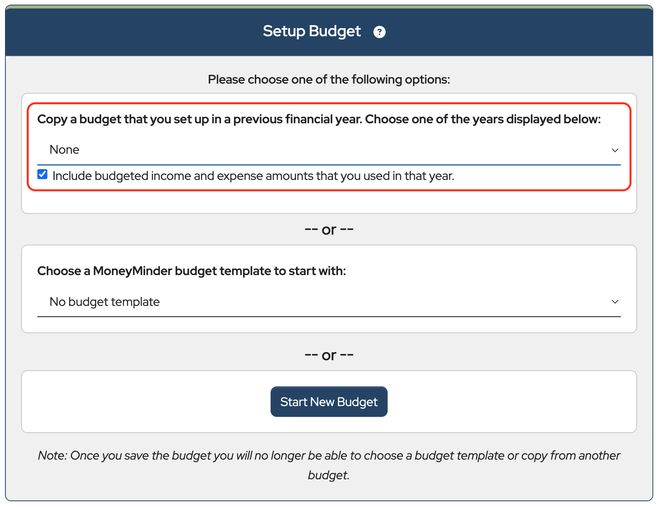Click the italic Note text about saving budget
659x507 pixels.
(x=329, y=456)
